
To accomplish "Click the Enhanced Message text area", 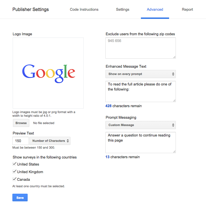I will point(141,92).
